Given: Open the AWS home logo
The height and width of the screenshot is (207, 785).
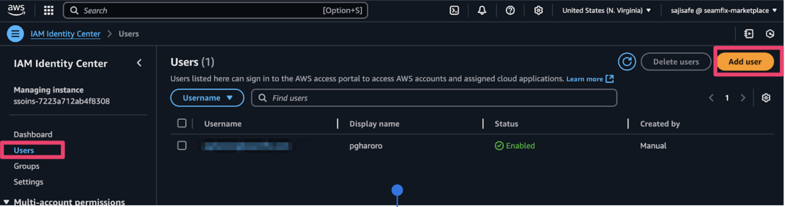Looking at the screenshot, I should [16, 10].
